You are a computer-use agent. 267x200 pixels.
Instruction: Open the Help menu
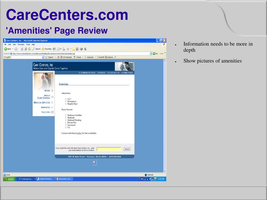point(33,45)
